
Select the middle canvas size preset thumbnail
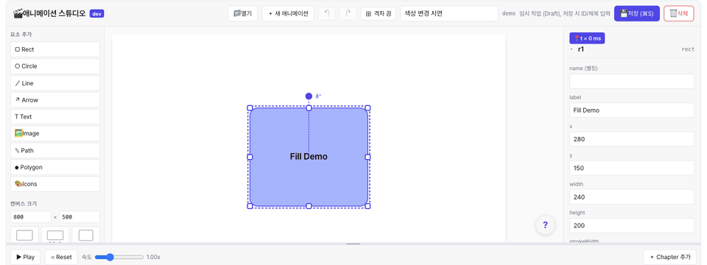pos(55,235)
